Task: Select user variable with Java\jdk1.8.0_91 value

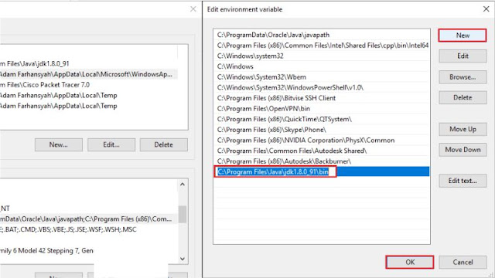Action: click(88, 63)
